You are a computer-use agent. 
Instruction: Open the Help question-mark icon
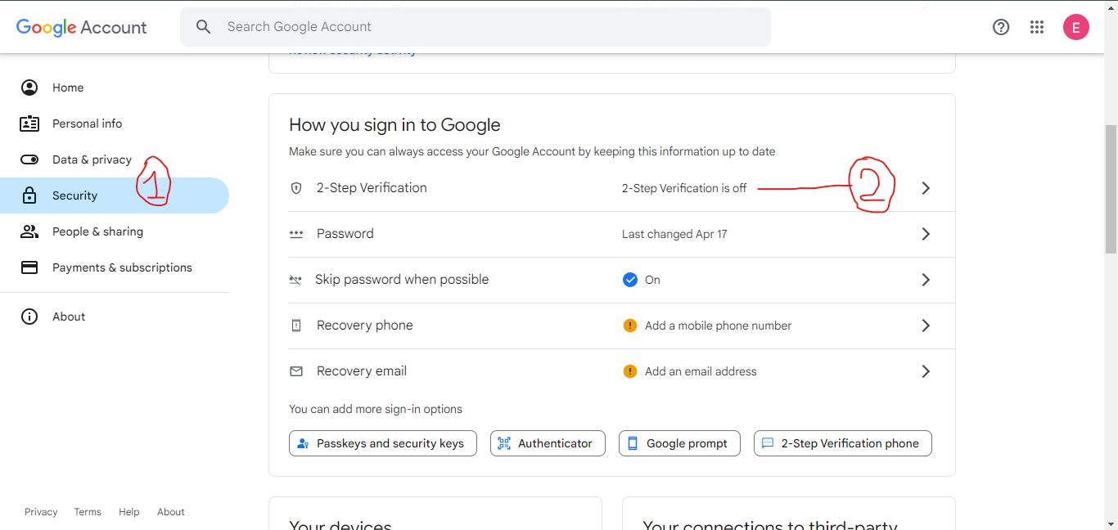click(1001, 27)
